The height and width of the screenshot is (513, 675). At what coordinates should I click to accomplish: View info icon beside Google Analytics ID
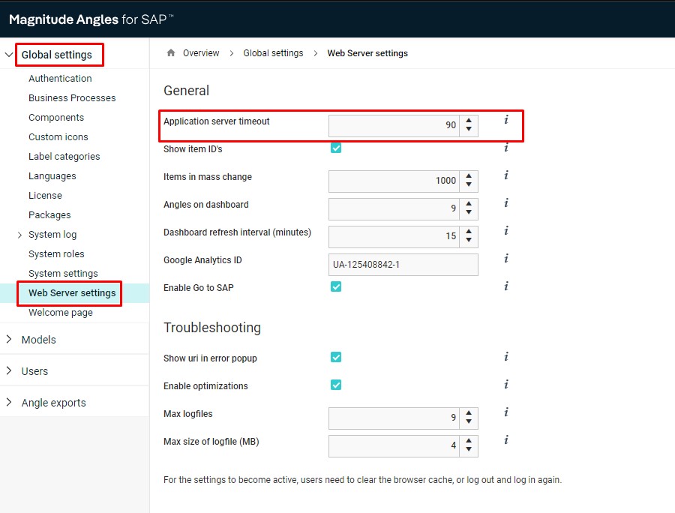[x=505, y=259]
